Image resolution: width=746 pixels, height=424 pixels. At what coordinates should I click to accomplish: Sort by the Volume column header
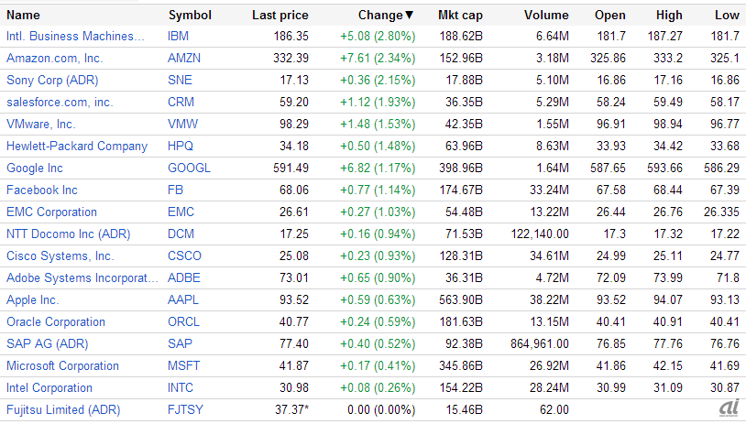546,15
